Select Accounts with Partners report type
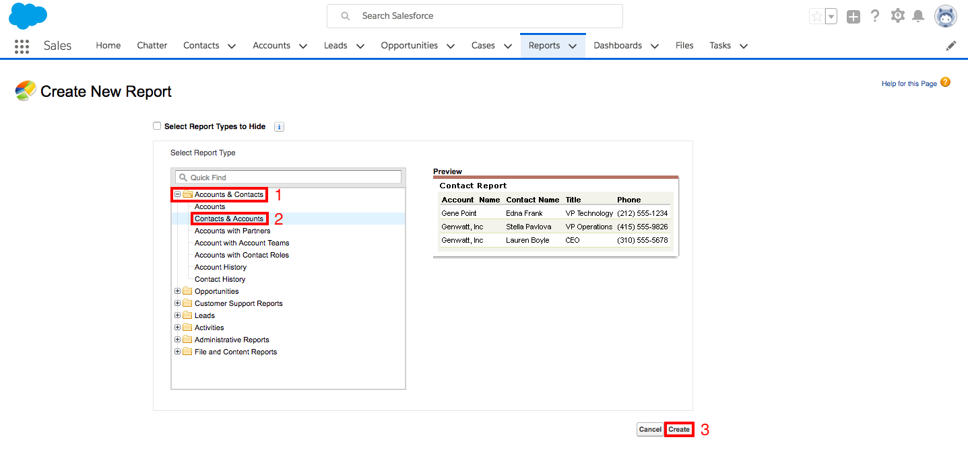This screenshot has width=968, height=462. tap(232, 231)
